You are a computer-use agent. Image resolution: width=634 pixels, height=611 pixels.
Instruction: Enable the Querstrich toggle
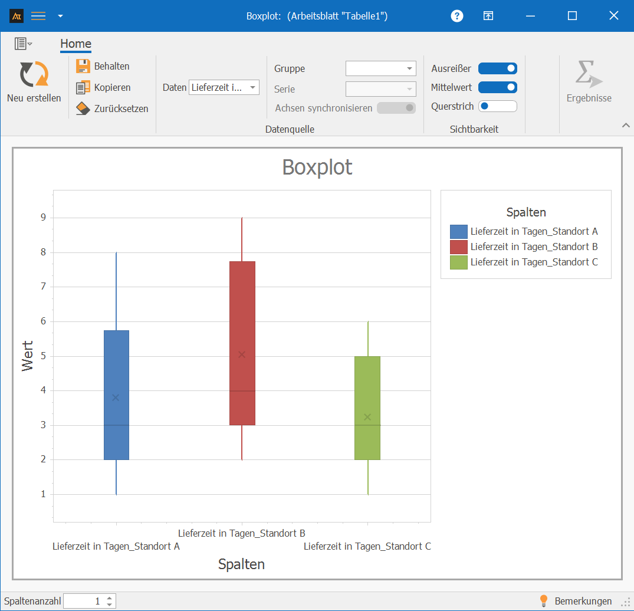tap(497, 106)
